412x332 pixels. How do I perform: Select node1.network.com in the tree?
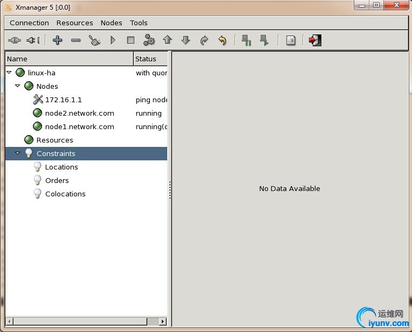(x=86, y=126)
